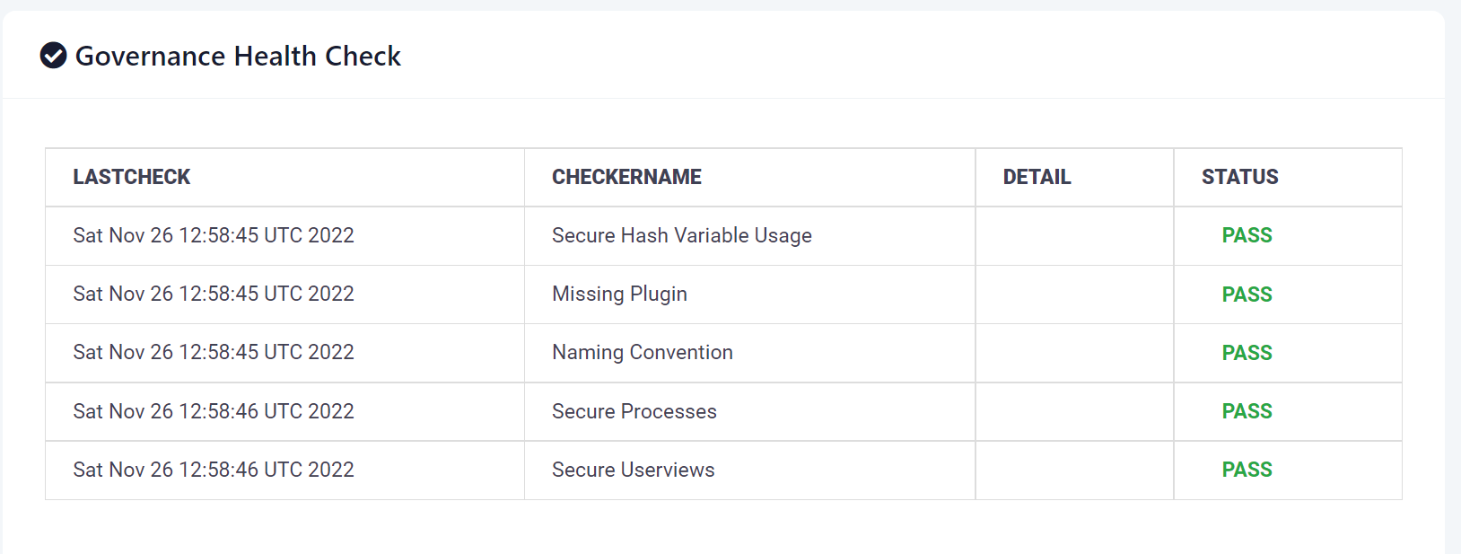Click the last check timestamp for Missing Plugin
Viewport: 1461px width, 554px height.
(x=214, y=294)
